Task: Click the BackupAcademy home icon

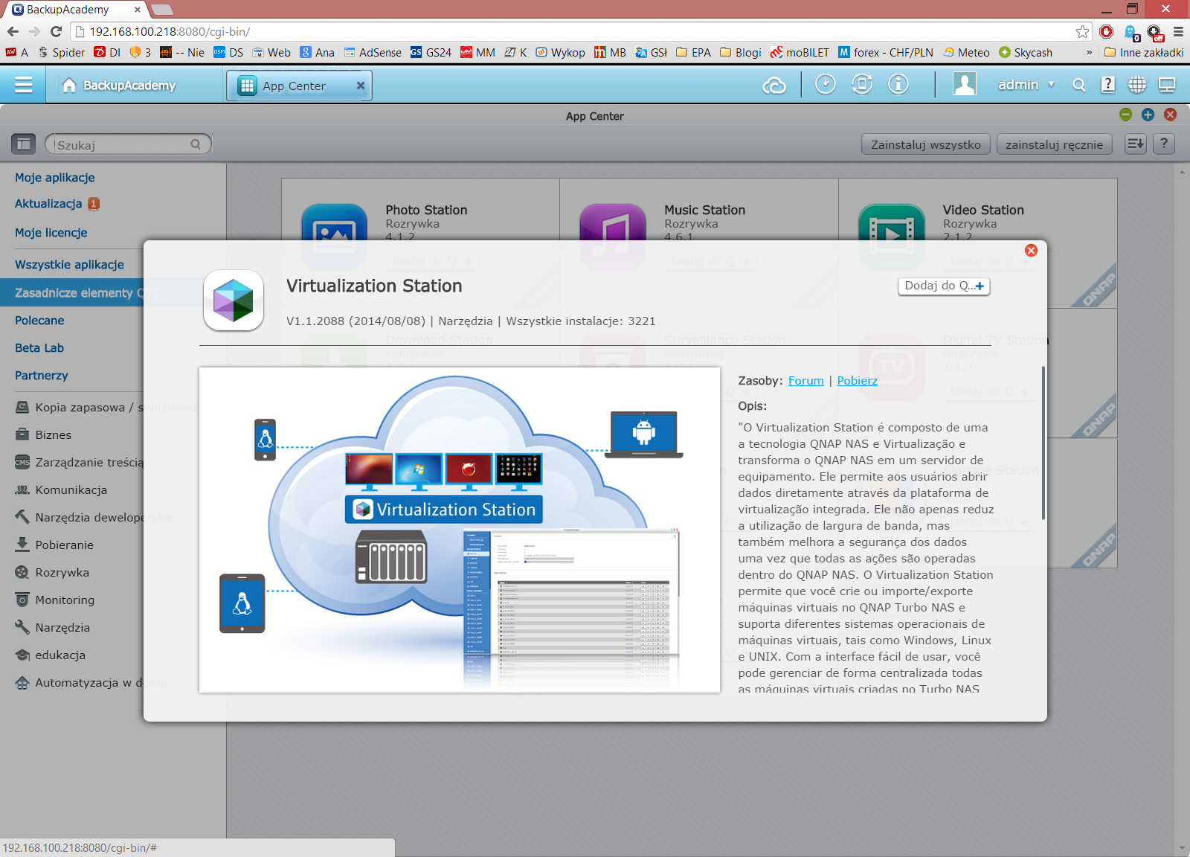Action: click(x=69, y=85)
